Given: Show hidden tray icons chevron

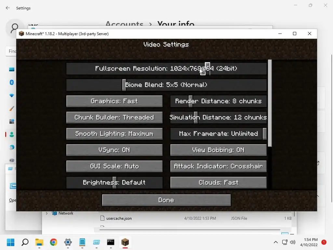Looking at the screenshot, I should point(276,242).
